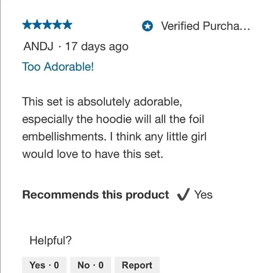The image size is (273, 273).
Task: Click the Verified Purchaser badge icon
Action: click(147, 26)
